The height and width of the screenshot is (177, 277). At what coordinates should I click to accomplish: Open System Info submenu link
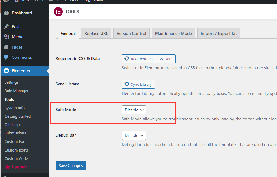[14, 108]
